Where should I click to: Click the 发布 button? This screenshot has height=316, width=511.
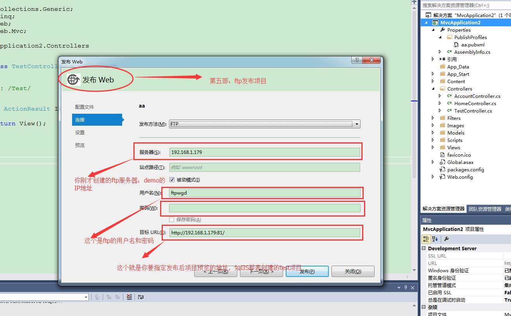(x=307, y=272)
